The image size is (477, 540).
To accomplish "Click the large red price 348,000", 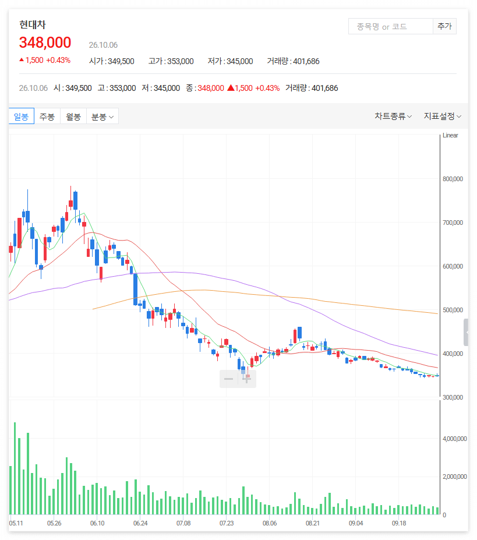I will [x=45, y=43].
